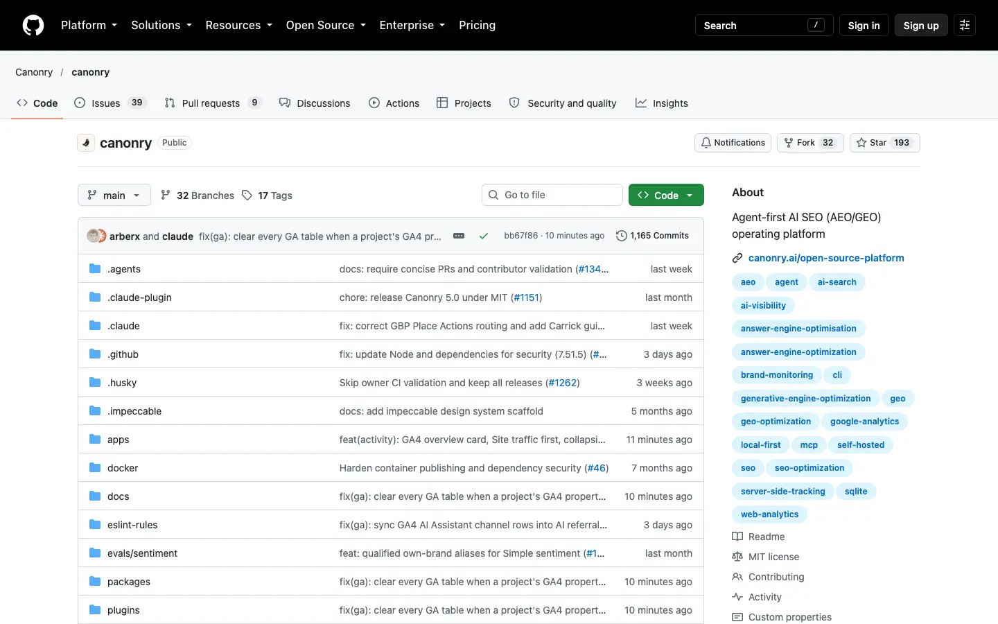Star the canonry repository
998x624 pixels.
(x=884, y=143)
